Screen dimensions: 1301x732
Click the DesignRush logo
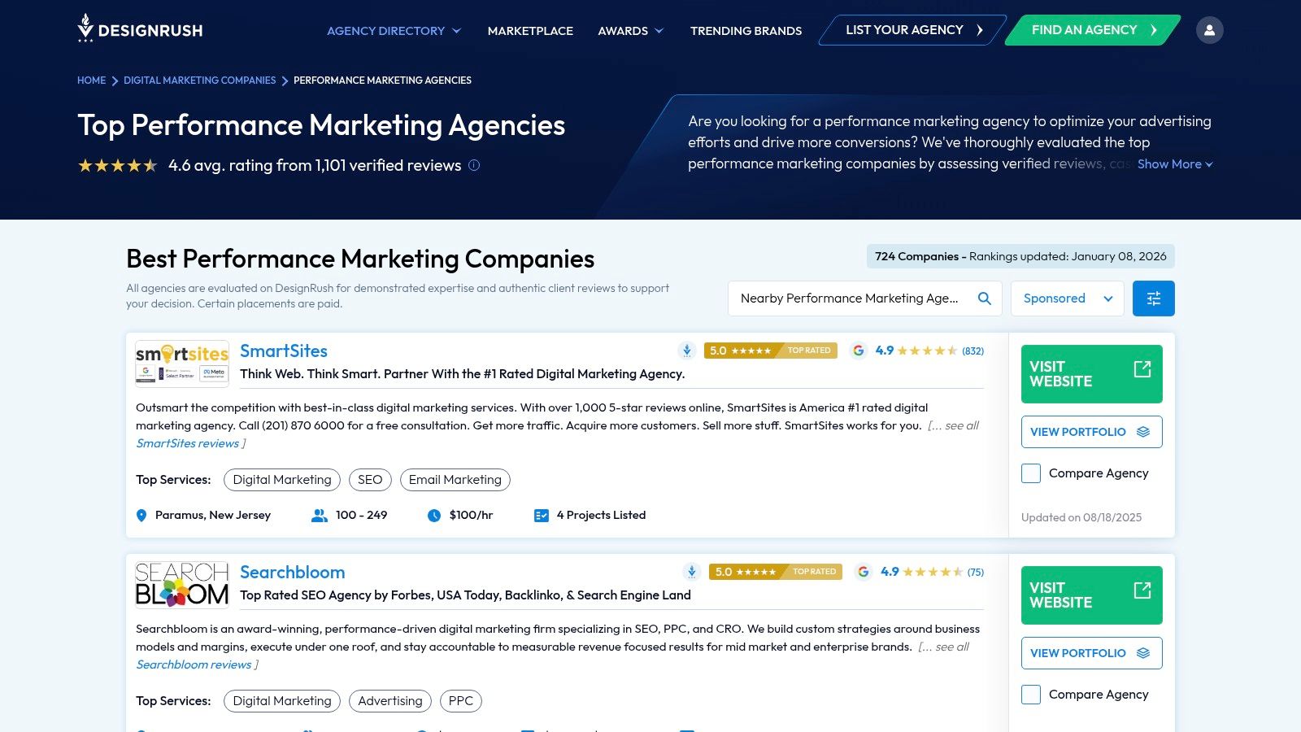click(140, 28)
